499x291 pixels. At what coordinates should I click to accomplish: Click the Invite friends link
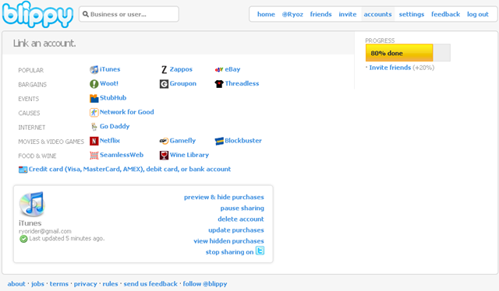(x=390, y=68)
